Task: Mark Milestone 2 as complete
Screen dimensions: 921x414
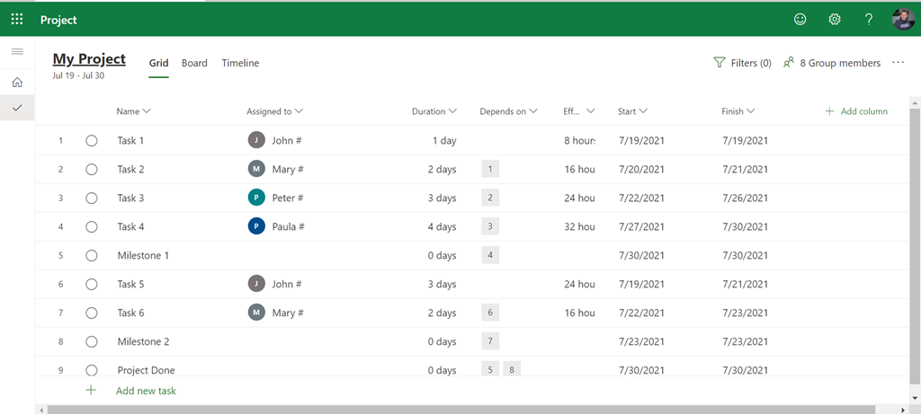Action: point(92,342)
